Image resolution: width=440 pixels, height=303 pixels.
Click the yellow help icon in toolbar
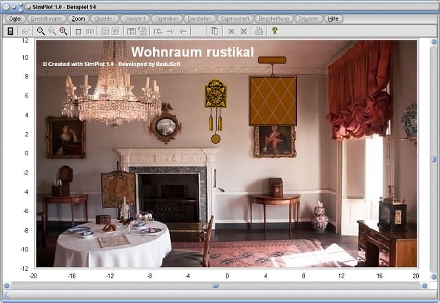point(275,31)
